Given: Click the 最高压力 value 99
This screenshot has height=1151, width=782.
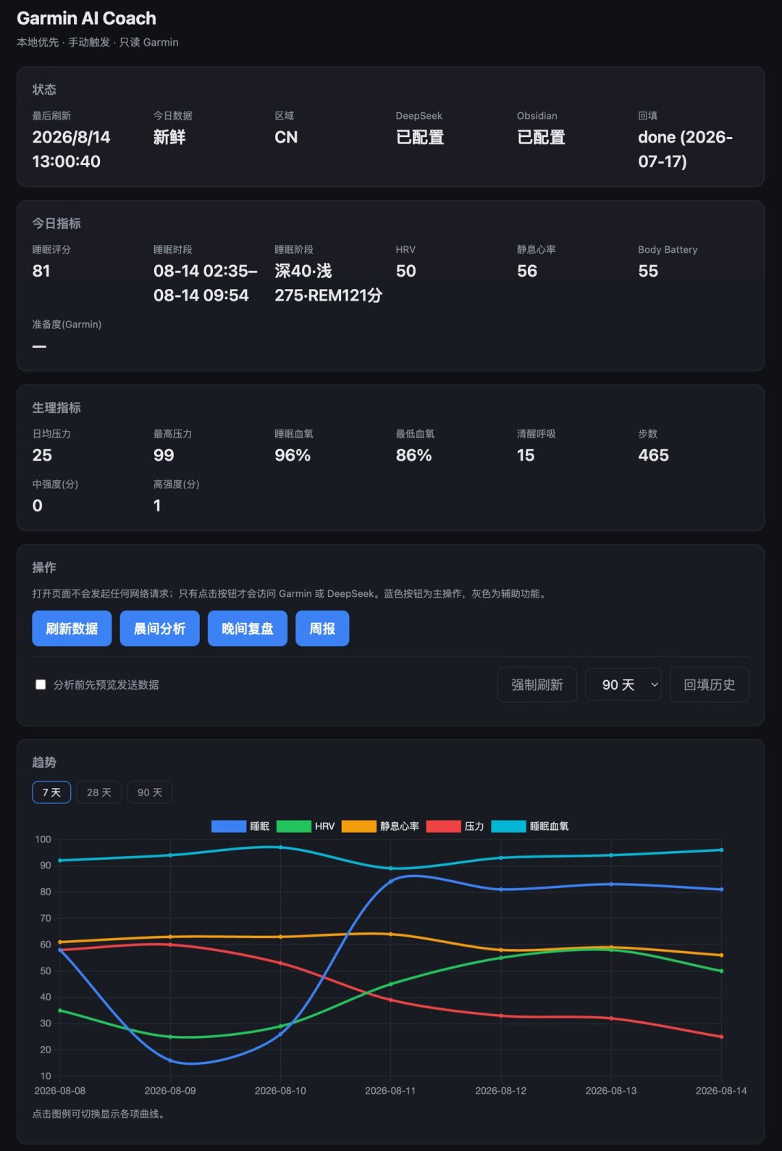Looking at the screenshot, I should 164,455.
